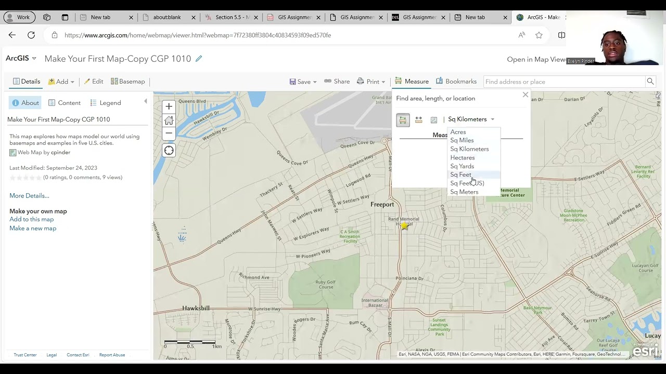Image resolution: width=666 pixels, height=374 pixels.
Task: Click Make a new map link
Action: pos(33,229)
